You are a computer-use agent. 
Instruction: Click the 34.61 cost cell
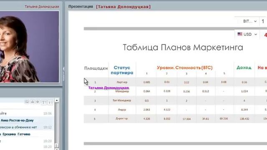(x=206, y=119)
